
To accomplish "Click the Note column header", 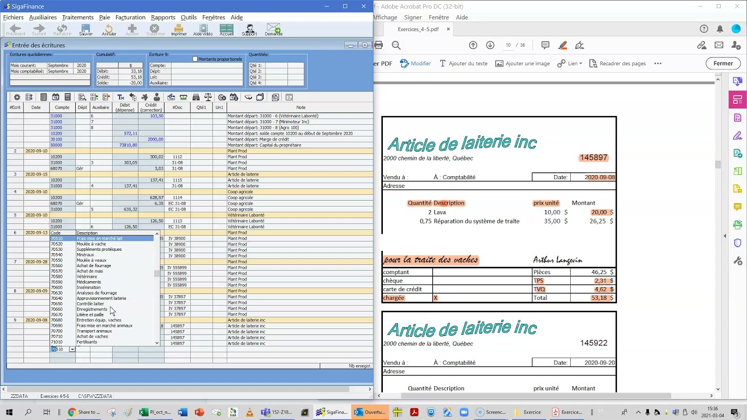I will click(x=301, y=107).
